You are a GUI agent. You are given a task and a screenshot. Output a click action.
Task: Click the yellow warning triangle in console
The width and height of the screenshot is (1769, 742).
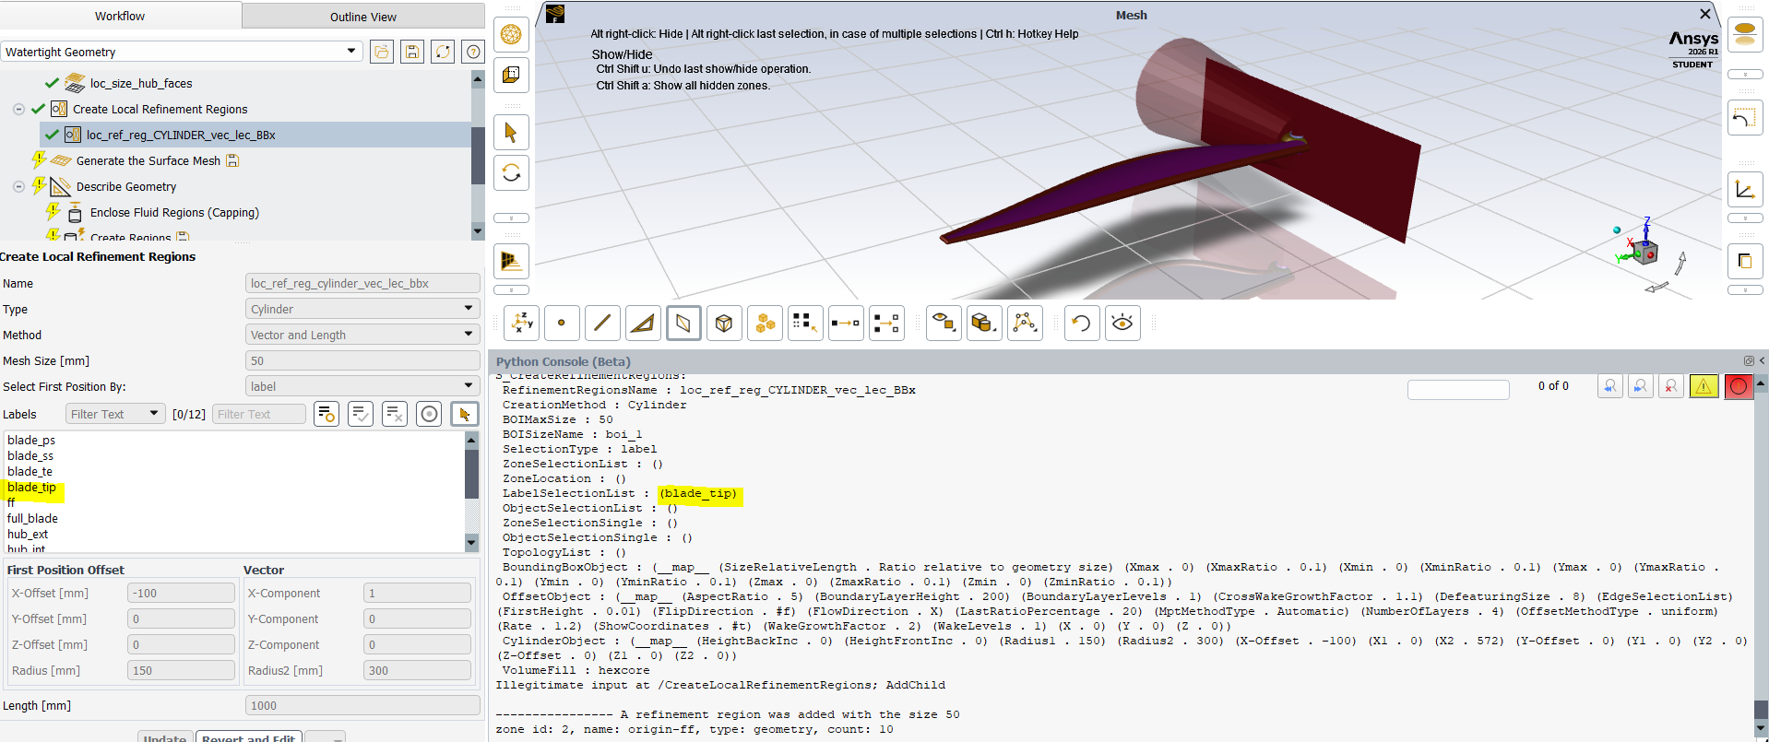click(x=1704, y=386)
